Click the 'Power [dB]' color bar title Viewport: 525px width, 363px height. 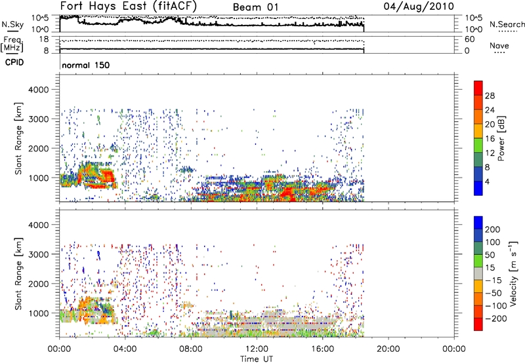click(x=501, y=138)
